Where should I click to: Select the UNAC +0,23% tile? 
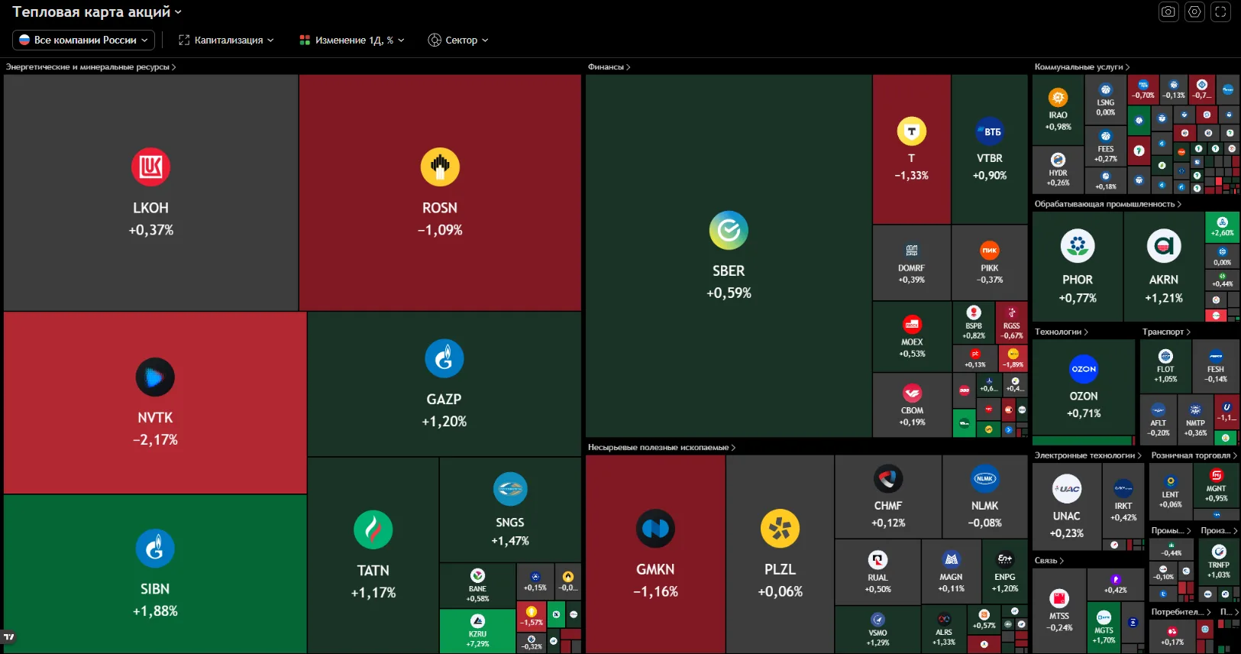(x=1067, y=505)
